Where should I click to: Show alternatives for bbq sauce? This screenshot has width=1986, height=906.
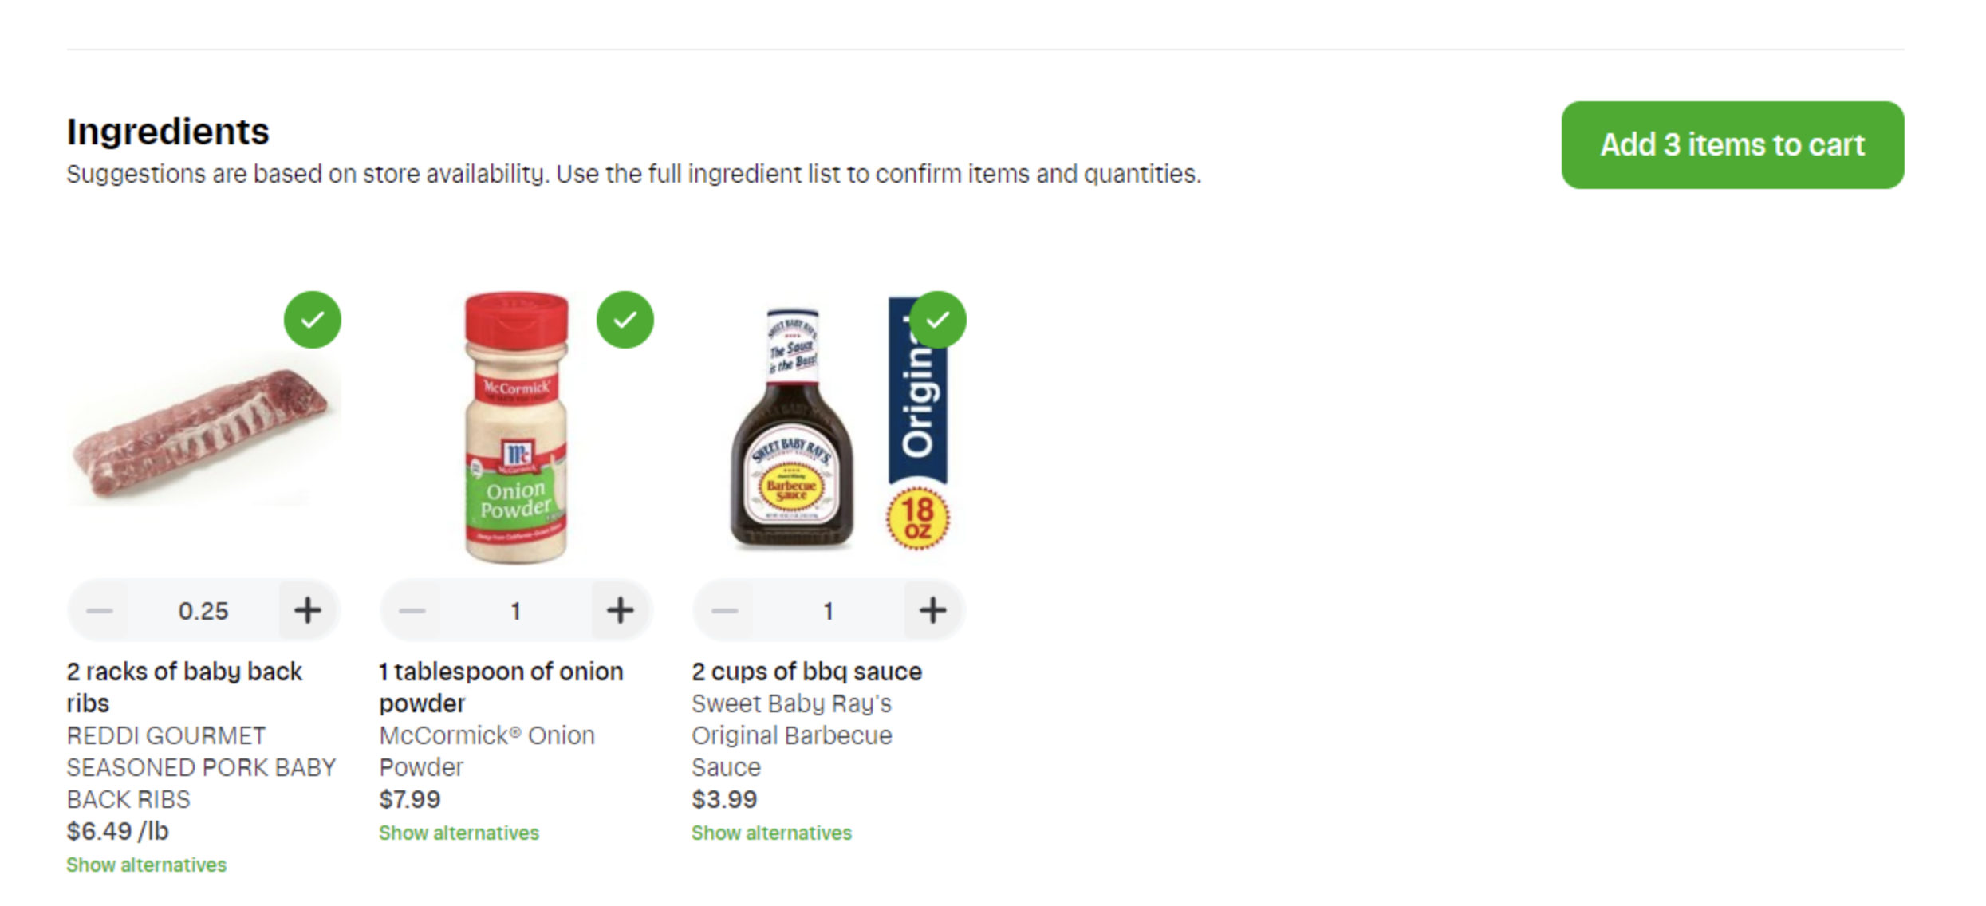click(x=772, y=833)
